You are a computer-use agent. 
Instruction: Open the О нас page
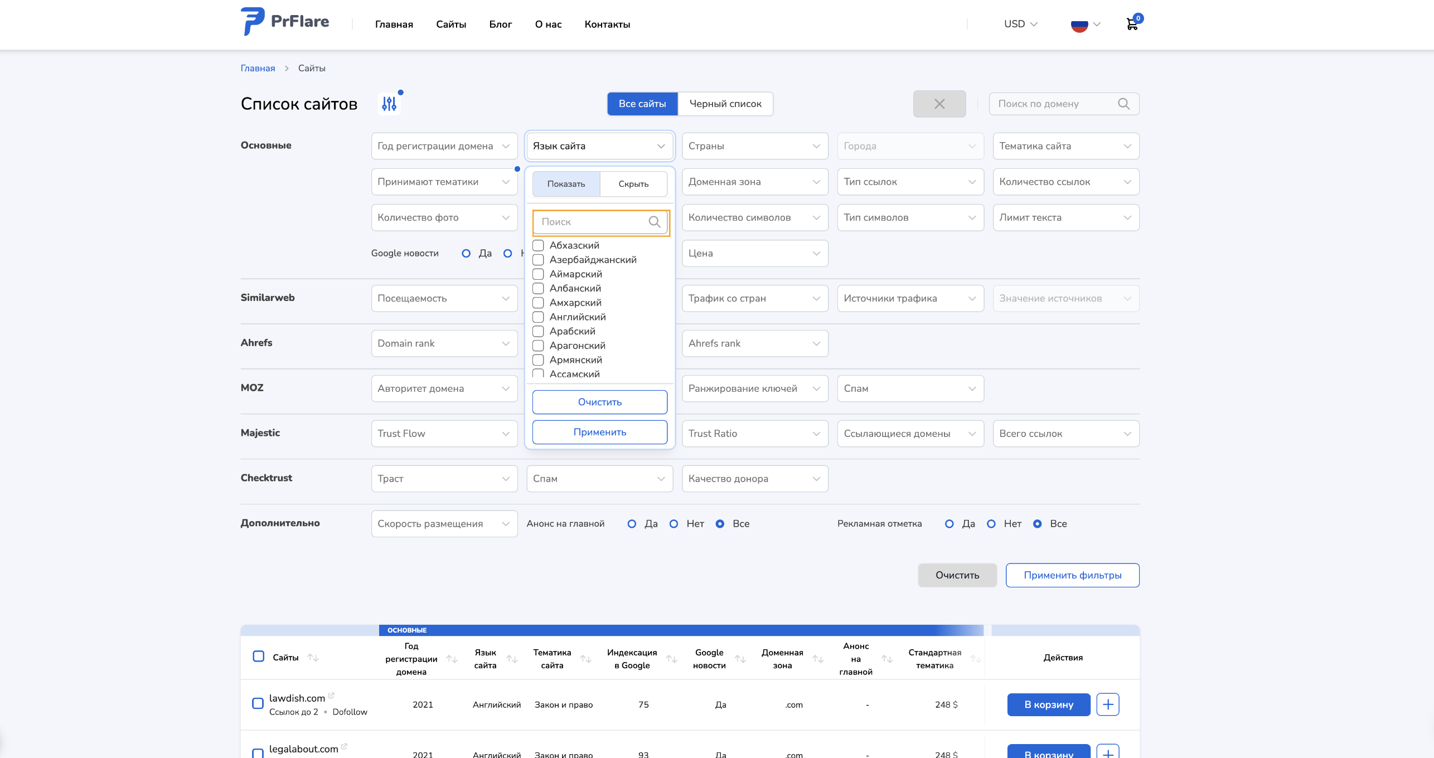548,25
